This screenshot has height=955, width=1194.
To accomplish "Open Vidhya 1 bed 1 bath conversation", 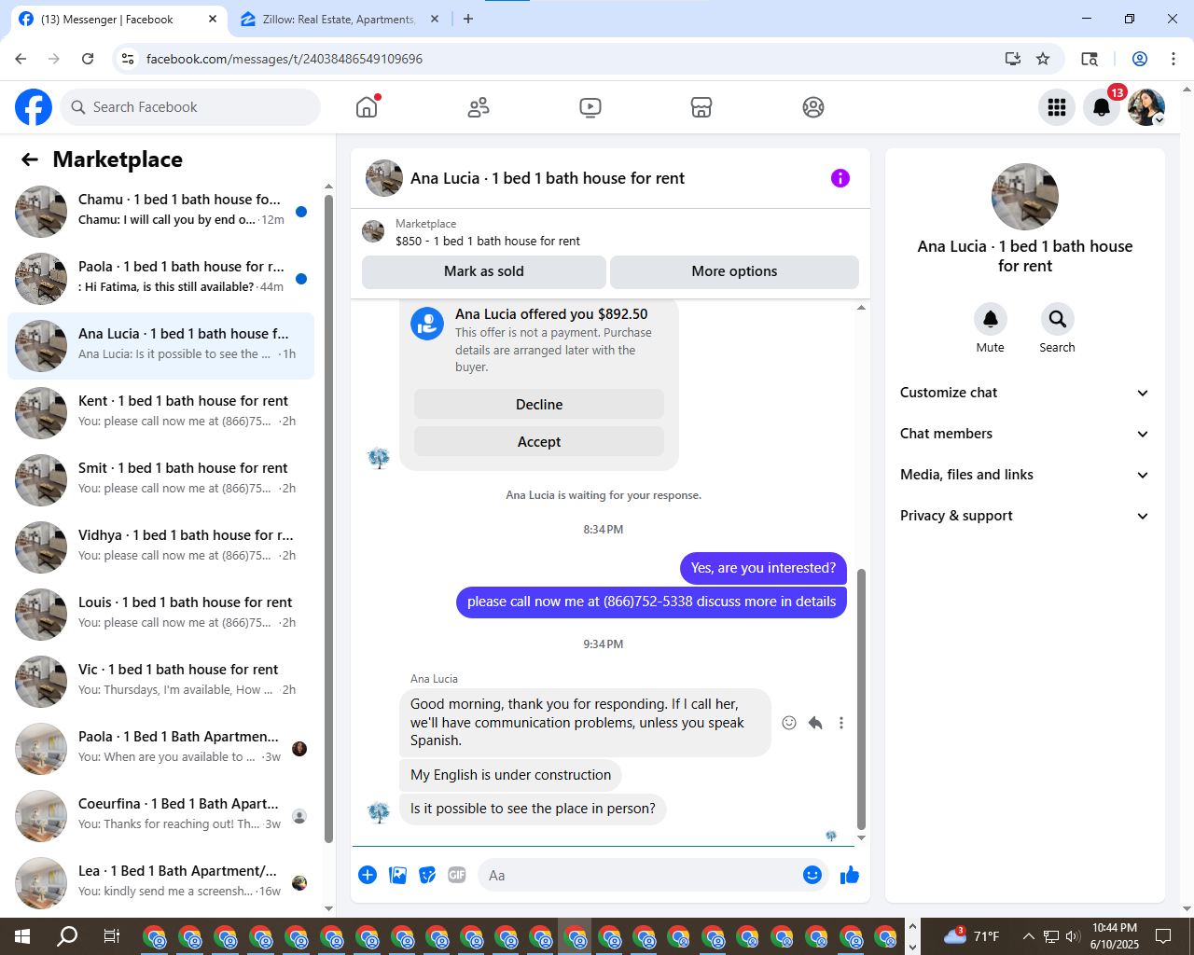I will 160,547.
